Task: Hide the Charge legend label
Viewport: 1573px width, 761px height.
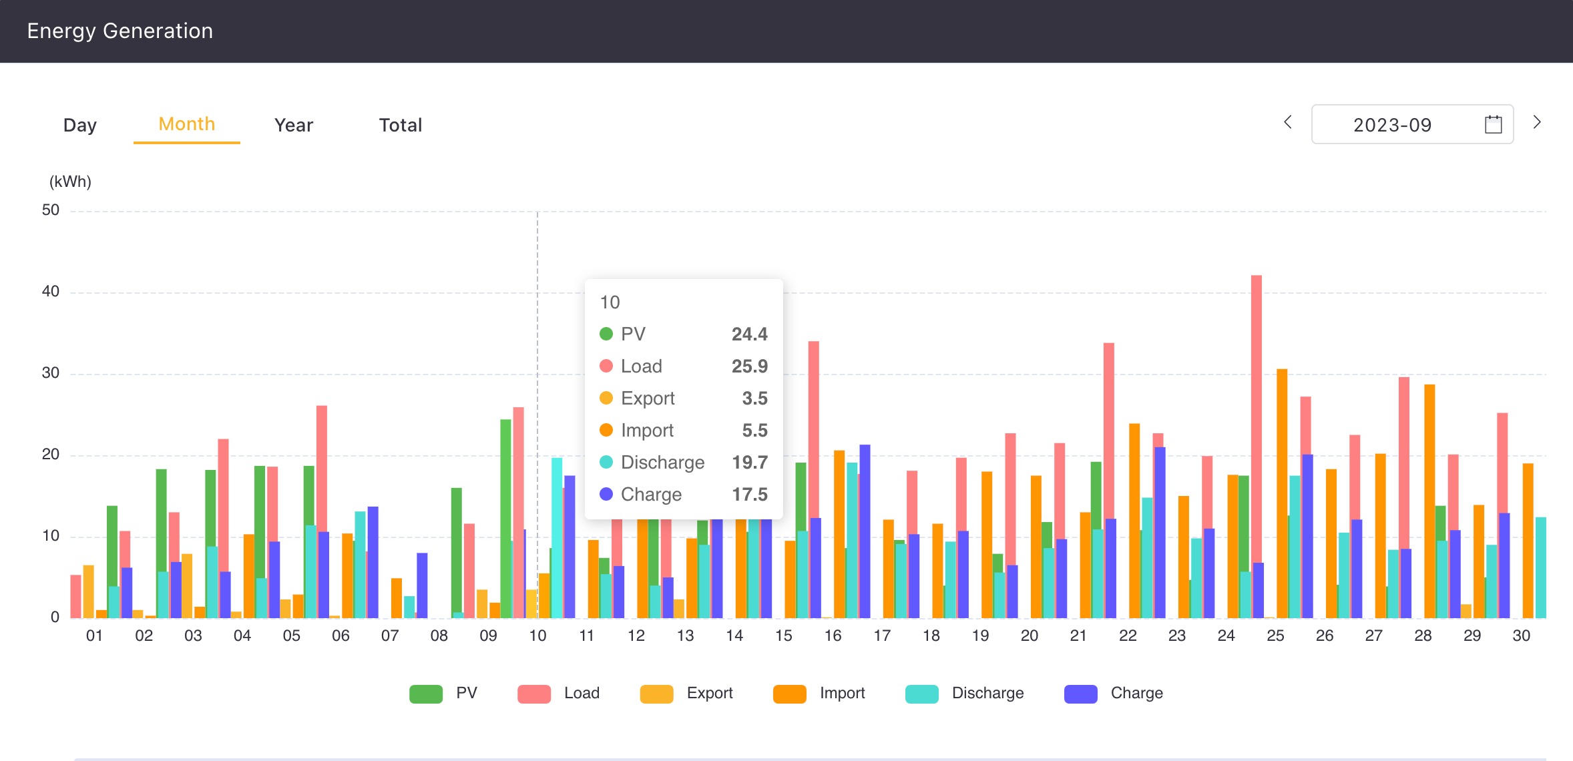Action: click(x=1136, y=693)
